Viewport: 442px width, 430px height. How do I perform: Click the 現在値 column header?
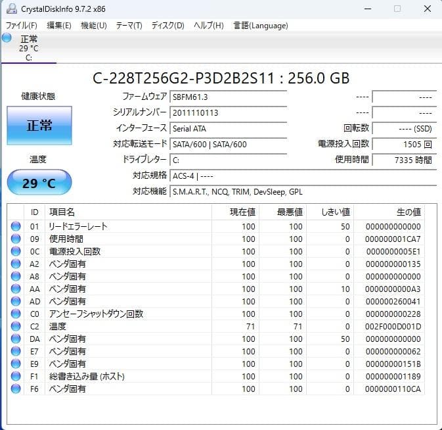pyautogui.click(x=235, y=212)
